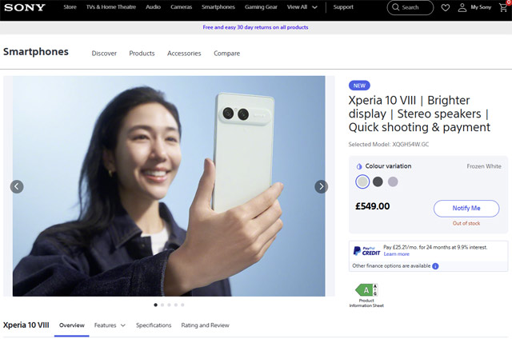Open the wishlist heart icon

pyautogui.click(x=446, y=7)
